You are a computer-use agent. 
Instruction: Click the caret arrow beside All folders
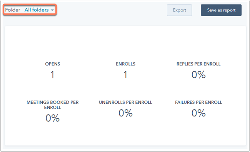[x=52, y=10]
